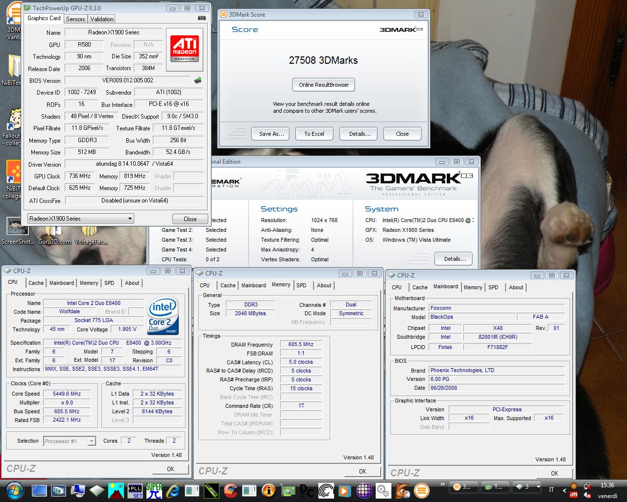
Task: Switch to the Sensors tab in GPU-Z
Action: point(75,19)
